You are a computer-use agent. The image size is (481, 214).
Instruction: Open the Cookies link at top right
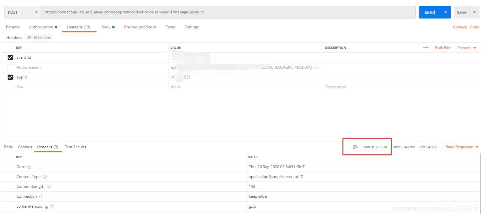coord(460,27)
